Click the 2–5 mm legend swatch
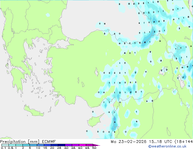The width and height of the screenshot is (193, 149). click(26, 145)
